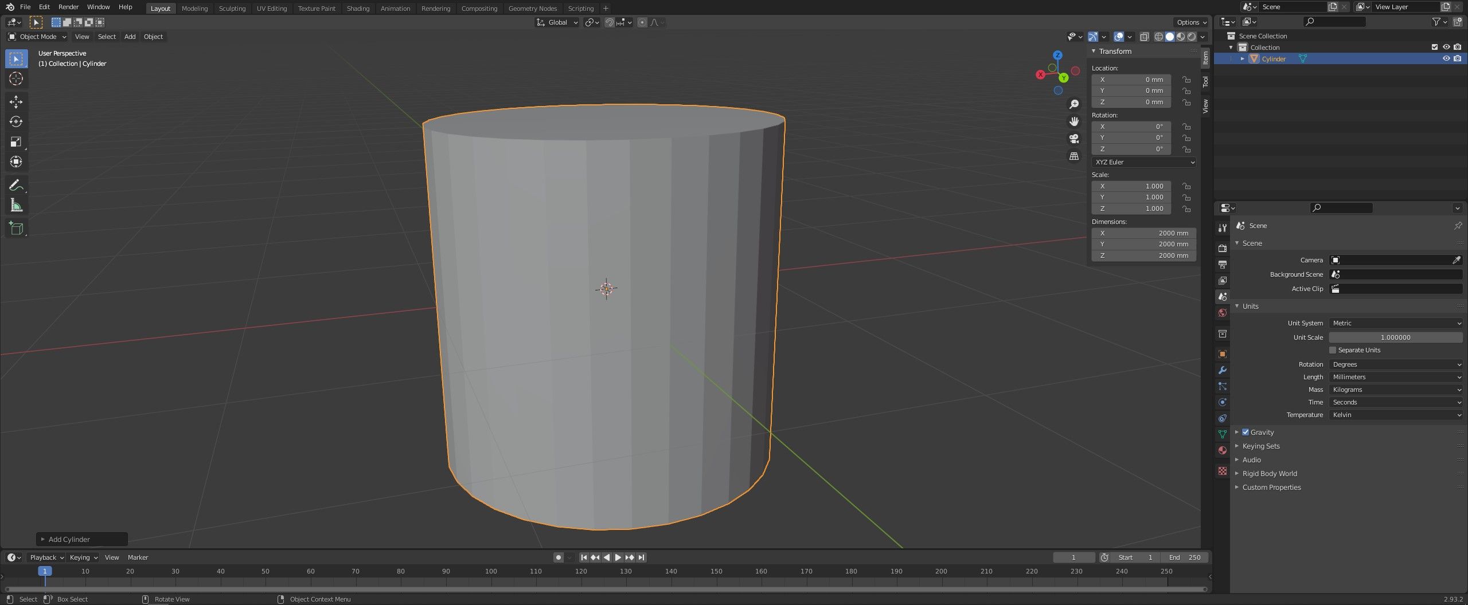Expand the Rigid Body World panel
The width and height of the screenshot is (1468, 605).
[x=1269, y=473]
